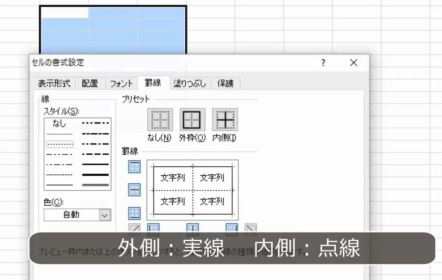Click the dialog help question mark
The image size is (442, 280).
[x=323, y=64]
